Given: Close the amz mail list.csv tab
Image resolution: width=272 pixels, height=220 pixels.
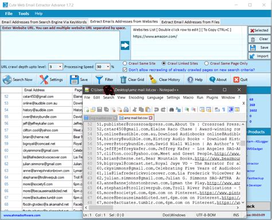Looking at the screenshot, I should click(150, 118).
